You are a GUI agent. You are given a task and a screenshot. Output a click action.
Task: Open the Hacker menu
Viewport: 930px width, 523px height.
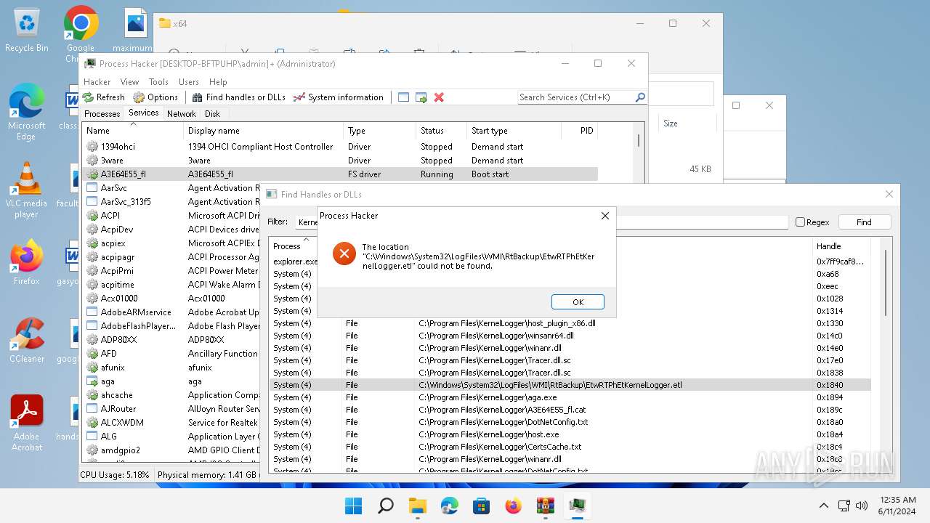click(x=97, y=82)
